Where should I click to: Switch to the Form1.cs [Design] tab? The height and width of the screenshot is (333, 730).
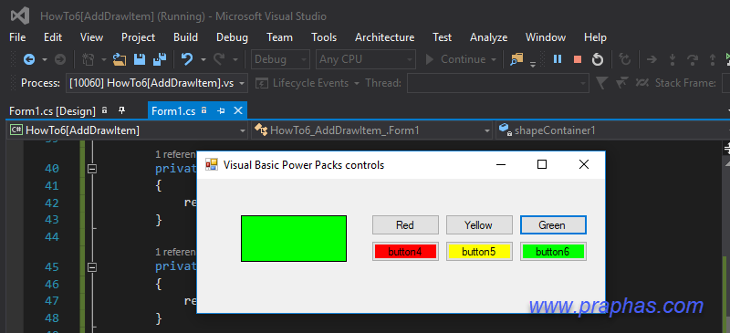pos(52,110)
